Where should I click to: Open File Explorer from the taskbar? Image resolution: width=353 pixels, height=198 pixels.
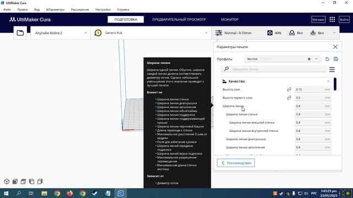[44, 193]
